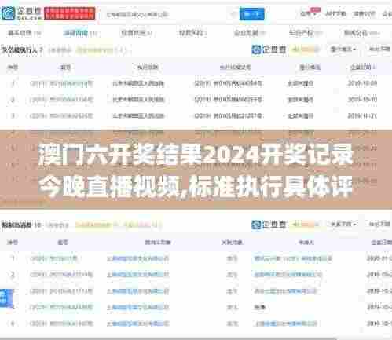Switch to the 知识产权 tab

[305, 33]
